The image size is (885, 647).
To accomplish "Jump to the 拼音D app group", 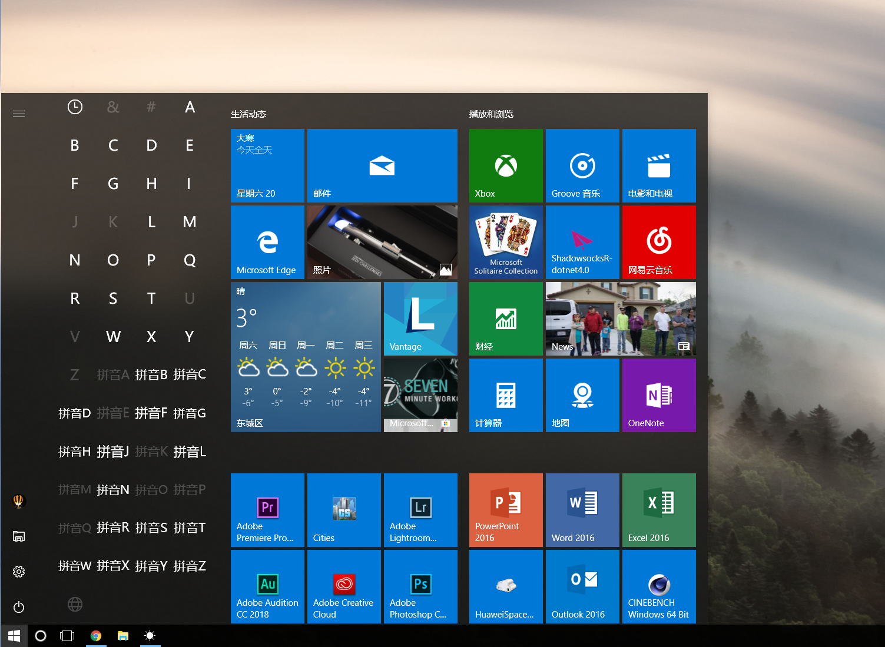I will 75,413.
